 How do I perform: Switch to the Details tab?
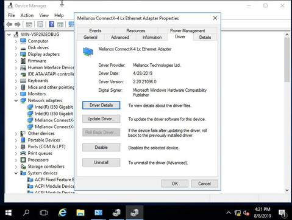pos(205,37)
